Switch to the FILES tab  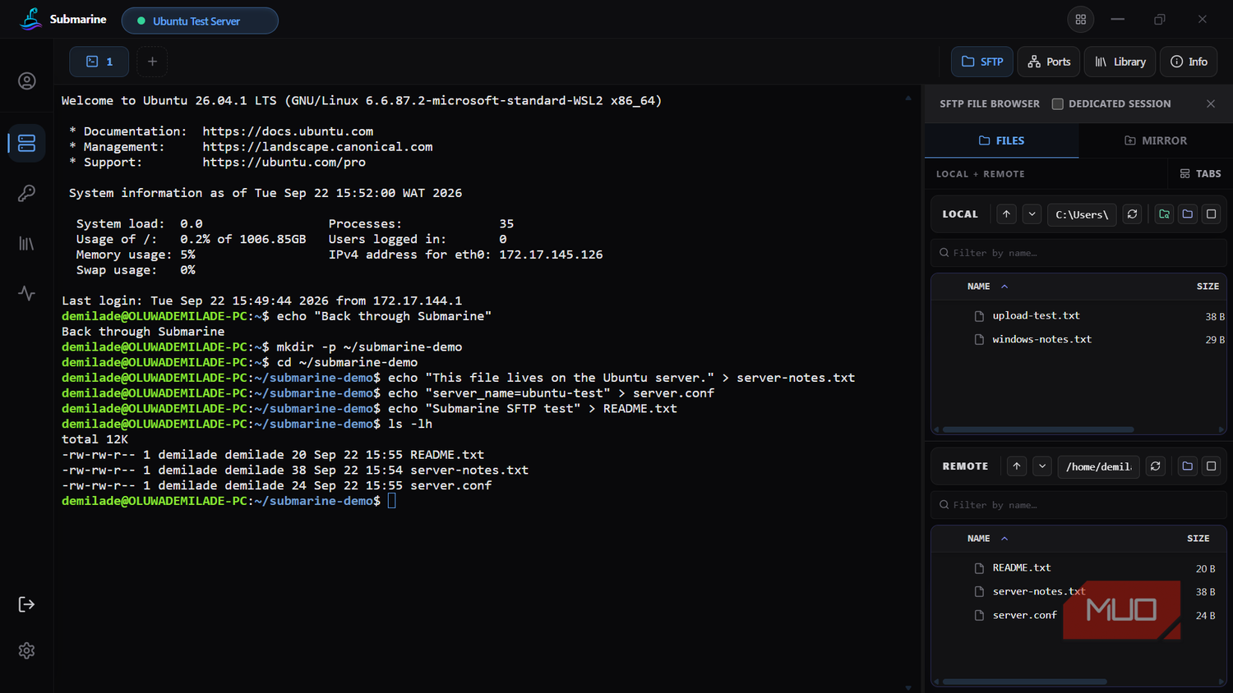pyautogui.click(x=1001, y=140)
